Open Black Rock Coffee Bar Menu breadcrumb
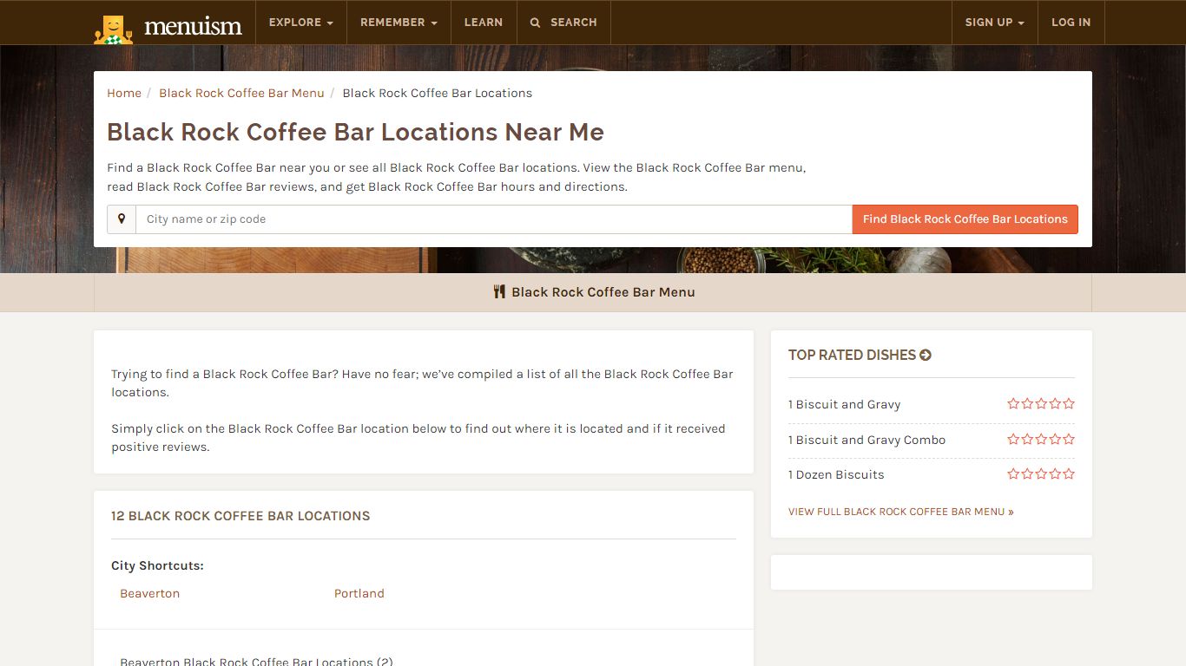 coord(241,93)
